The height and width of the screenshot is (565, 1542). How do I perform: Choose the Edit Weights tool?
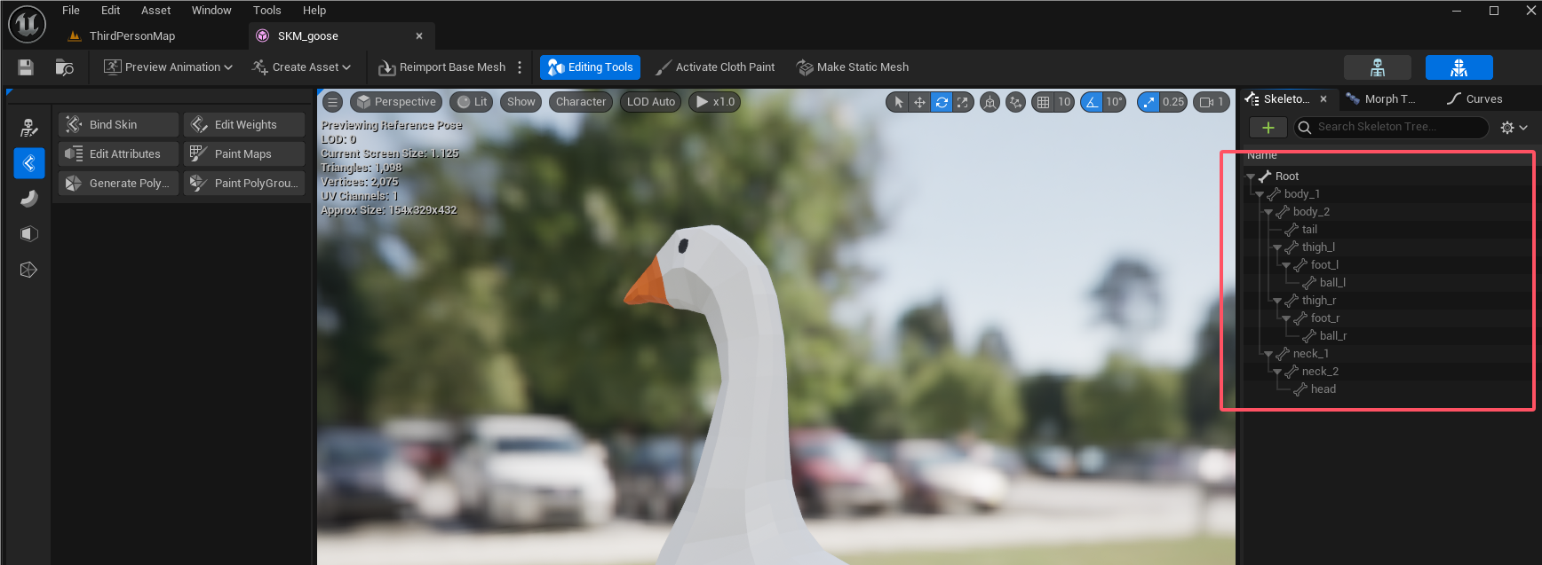[x=244, y=125]
